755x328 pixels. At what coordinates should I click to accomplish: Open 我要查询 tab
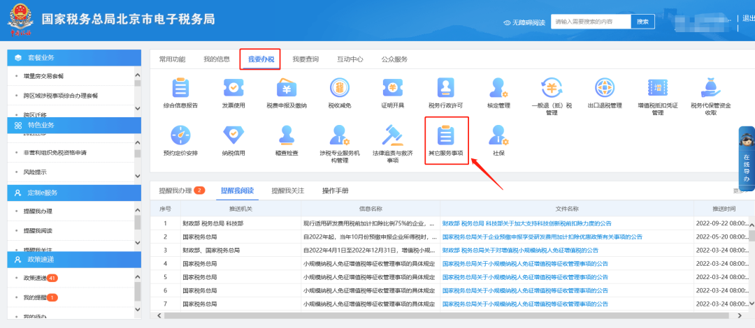(x=305, y=59)
